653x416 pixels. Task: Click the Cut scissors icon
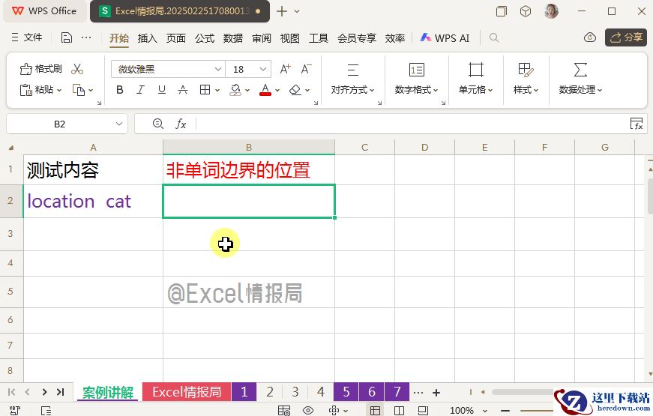point(77,69)
